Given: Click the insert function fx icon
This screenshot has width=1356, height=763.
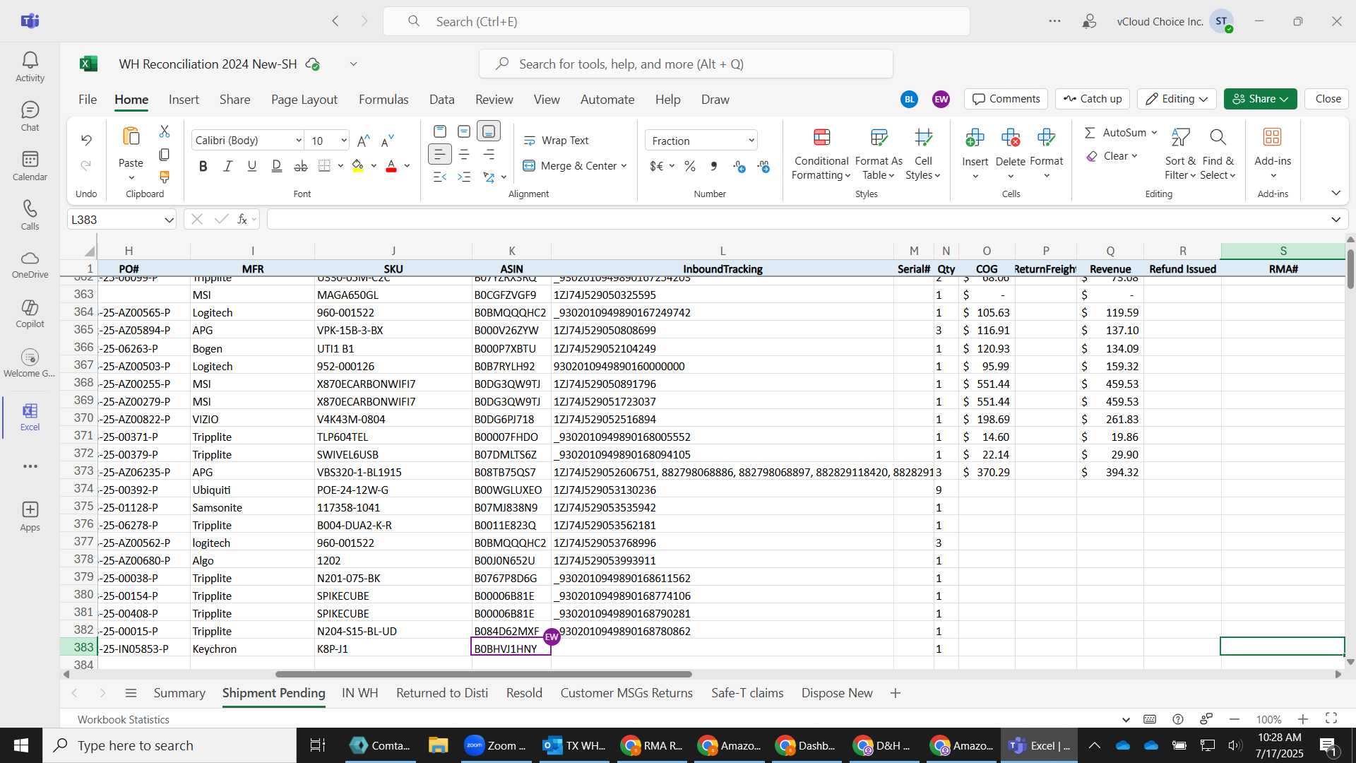Looking at the screenshot, I should 242,220.
